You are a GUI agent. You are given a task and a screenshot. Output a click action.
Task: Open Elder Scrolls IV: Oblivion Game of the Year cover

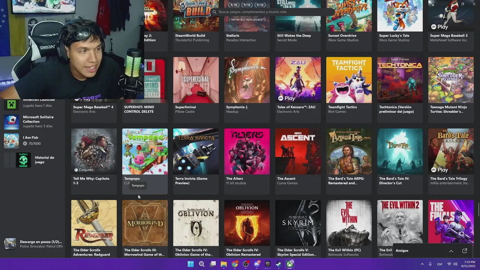[196, 223]
